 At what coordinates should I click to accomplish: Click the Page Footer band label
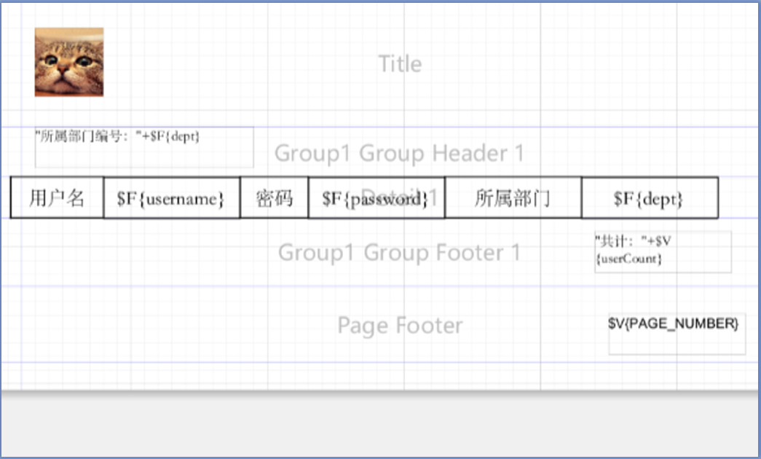(400, 325)
